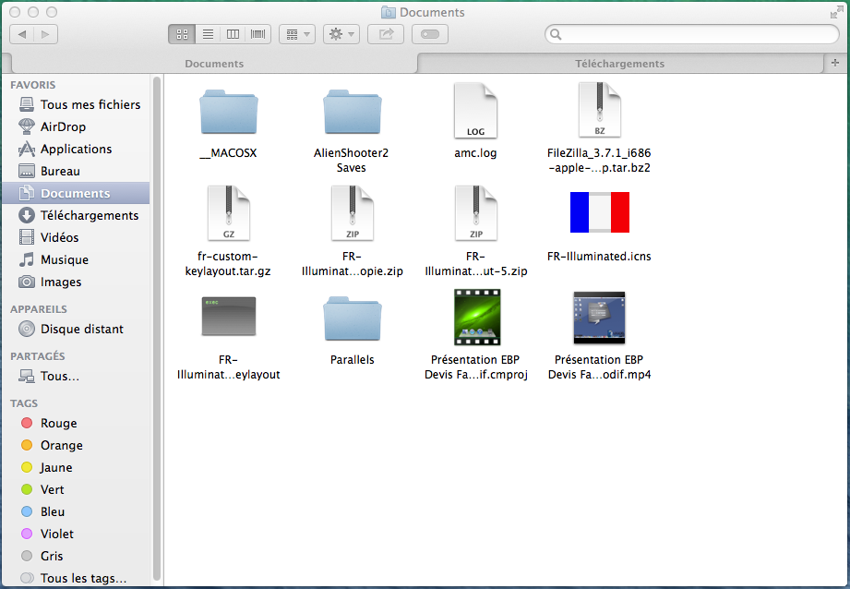The width and height of the screenshot is (850, 589).
Task: Click in the Finder search field
Action: point(692,34)
